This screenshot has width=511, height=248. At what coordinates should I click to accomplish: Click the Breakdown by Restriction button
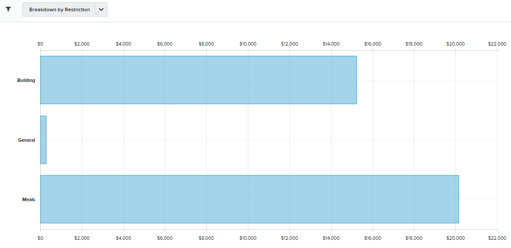[x=59, y=10]
